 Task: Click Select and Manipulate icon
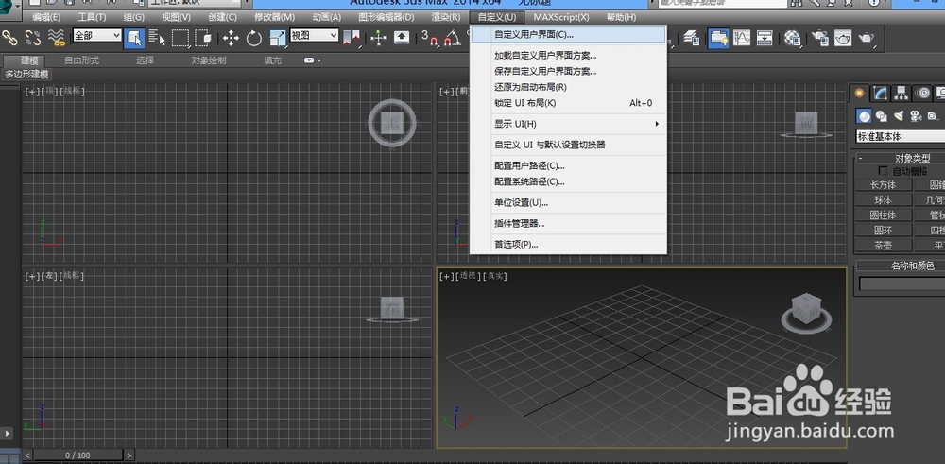pos(378,38)
